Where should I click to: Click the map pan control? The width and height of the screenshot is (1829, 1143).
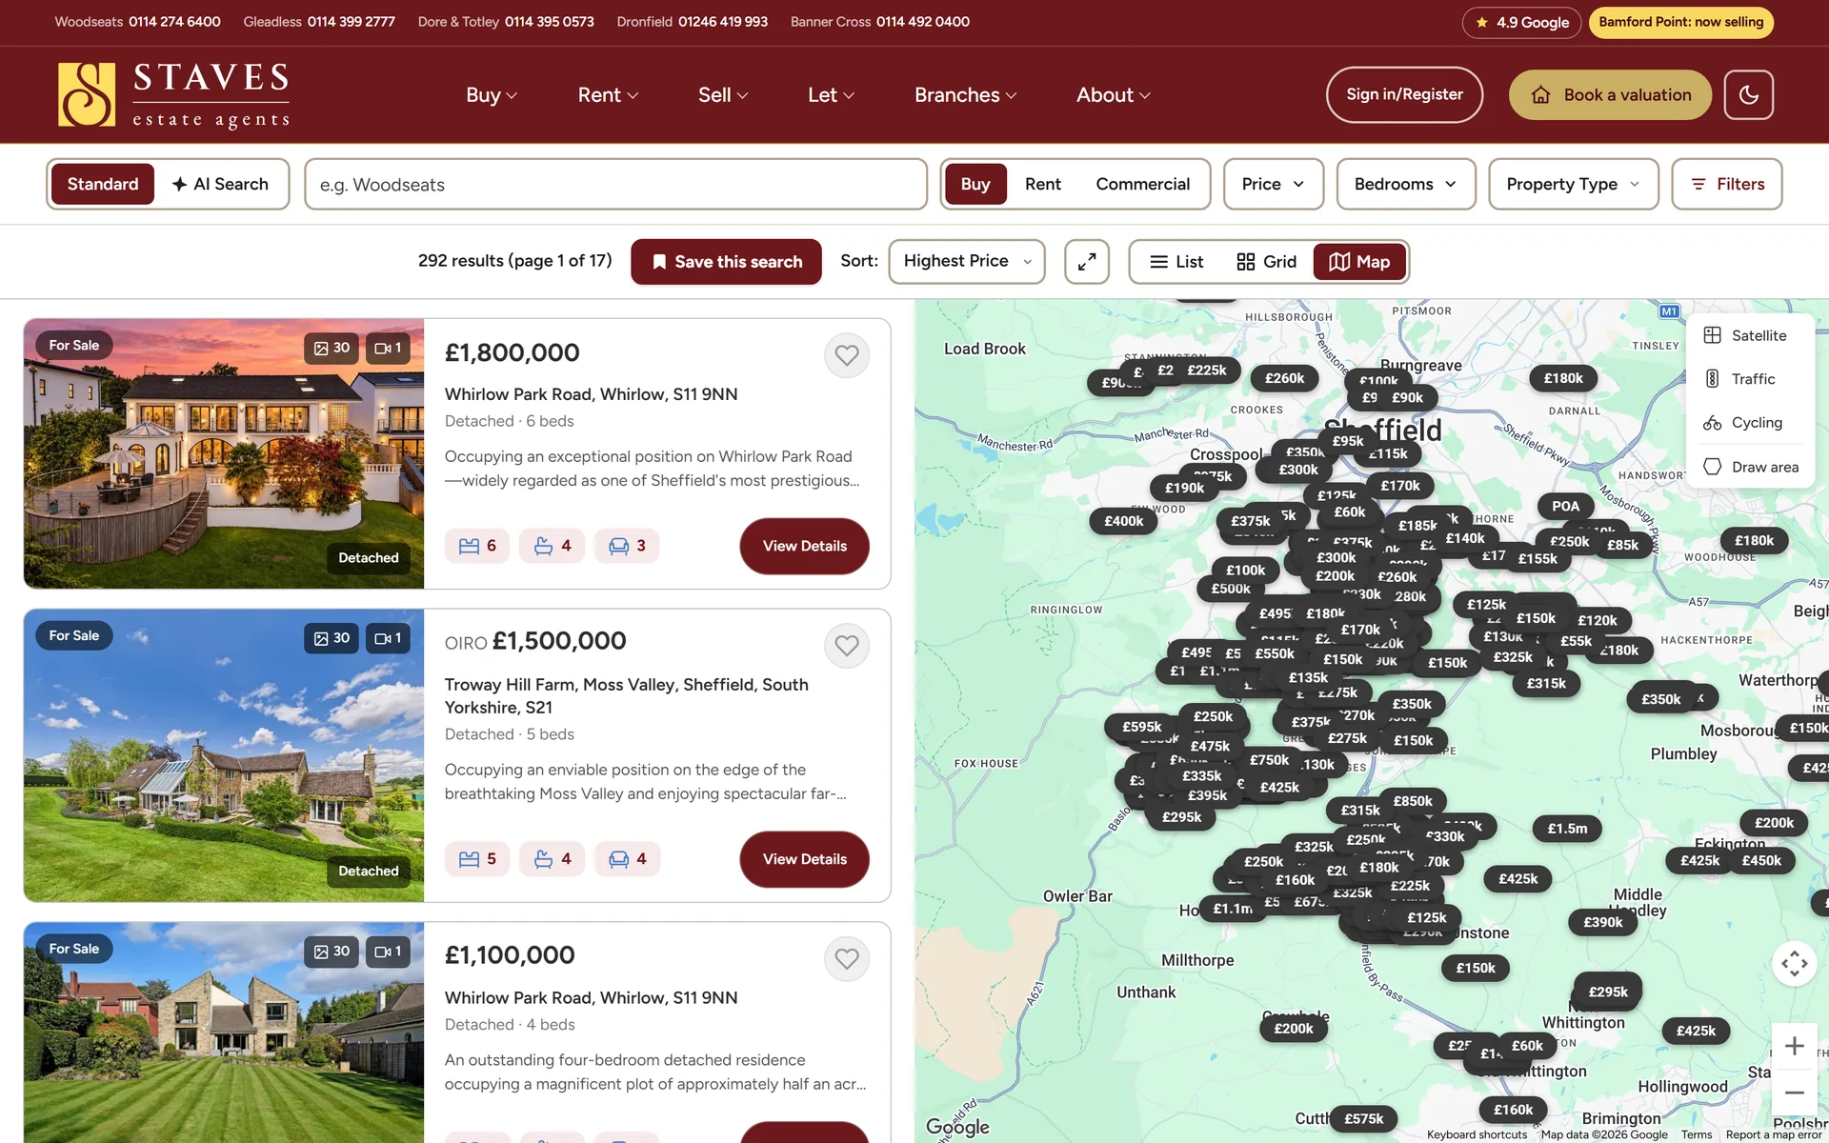(1794, 963)
